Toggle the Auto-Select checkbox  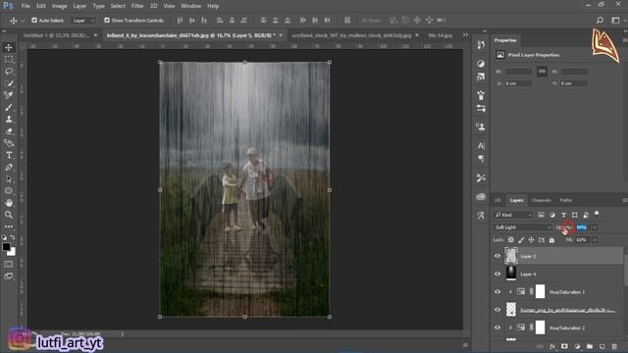[34, 20]
